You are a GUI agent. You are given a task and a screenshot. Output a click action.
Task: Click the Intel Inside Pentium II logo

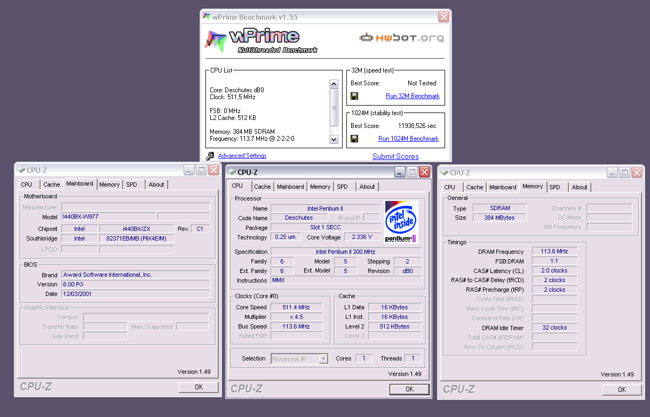pos(401,222)
